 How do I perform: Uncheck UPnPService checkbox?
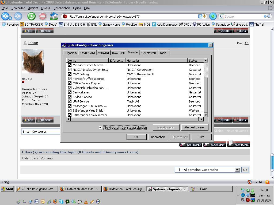(70, 101)
